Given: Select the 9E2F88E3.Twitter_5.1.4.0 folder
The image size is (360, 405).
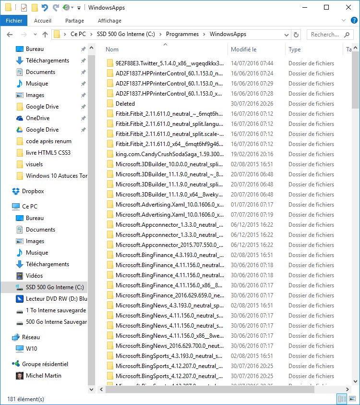Looking at the screenshot, I should [x=169, y=63].
